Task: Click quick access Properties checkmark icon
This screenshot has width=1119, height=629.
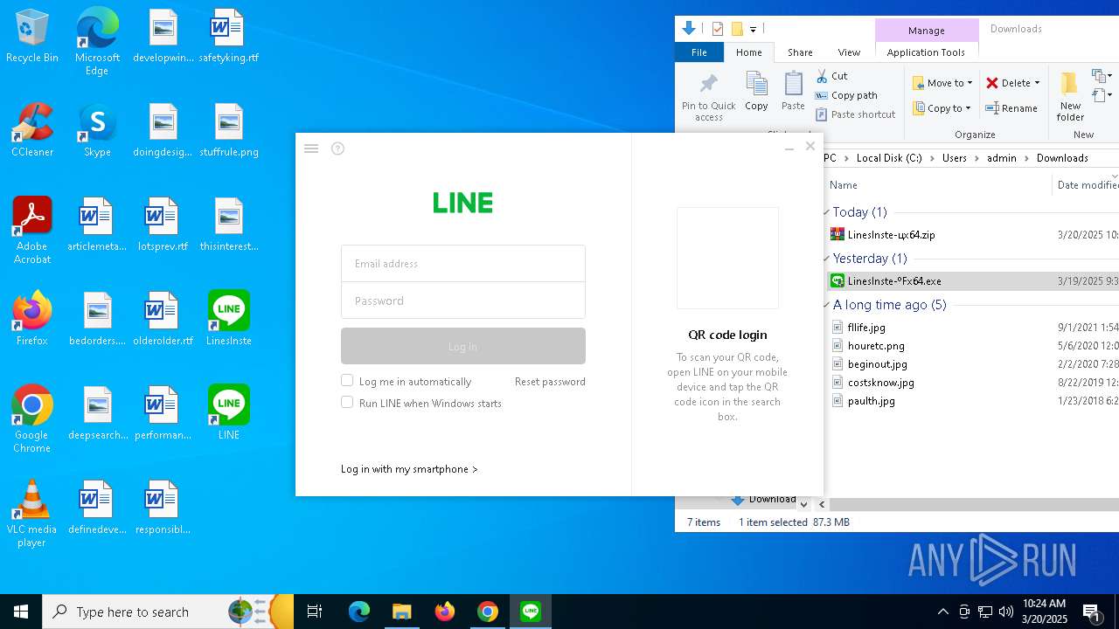Action: 717,29
